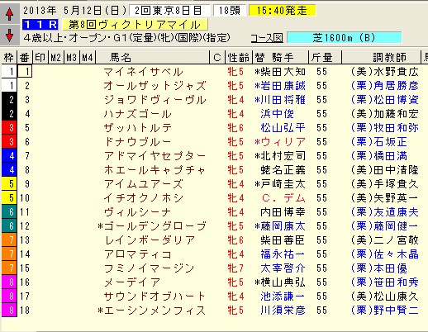Click trainer (栗)角居勝彦
The width and height of the screenshot is (428, 332).
[385, 86]
